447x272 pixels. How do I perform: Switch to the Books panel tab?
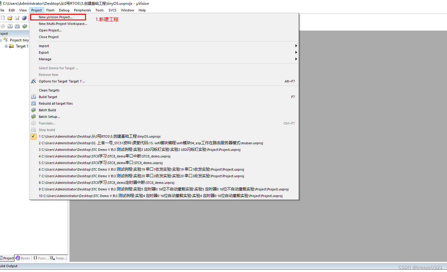pyautogui.click(x=23, y=258)
